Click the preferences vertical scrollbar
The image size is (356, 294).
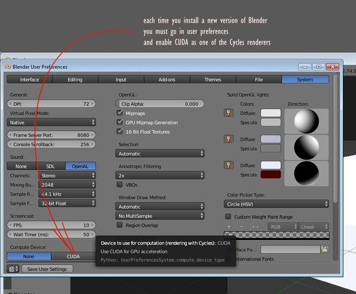335,138
